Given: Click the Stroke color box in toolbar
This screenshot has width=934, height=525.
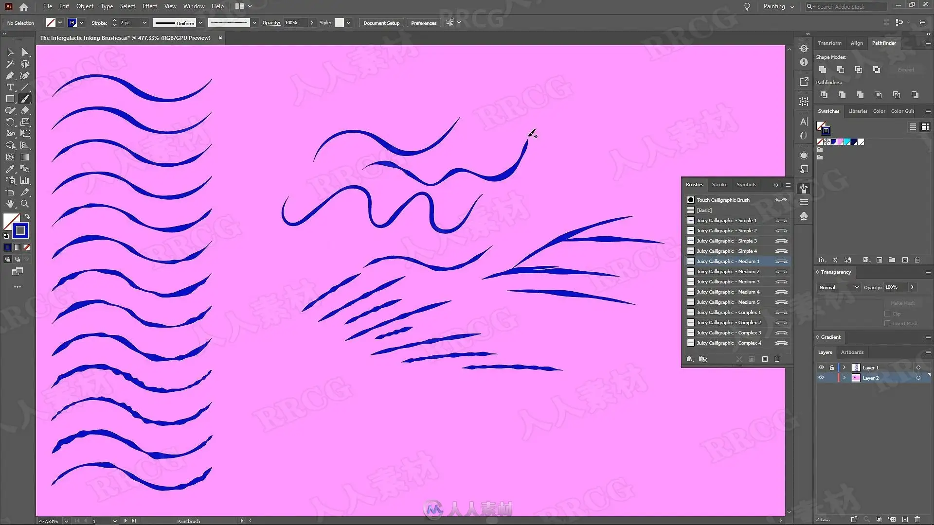Looking at the screenshot, I should pos(20,230).
